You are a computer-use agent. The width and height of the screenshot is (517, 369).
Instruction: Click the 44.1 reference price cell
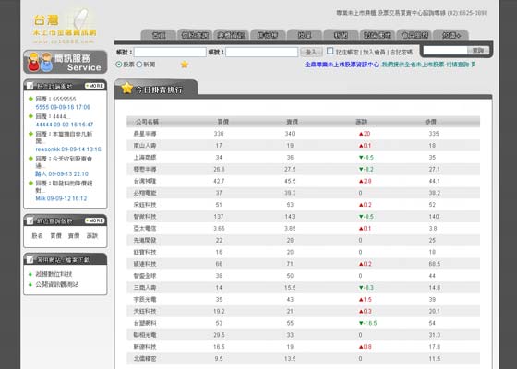[435, 181]
